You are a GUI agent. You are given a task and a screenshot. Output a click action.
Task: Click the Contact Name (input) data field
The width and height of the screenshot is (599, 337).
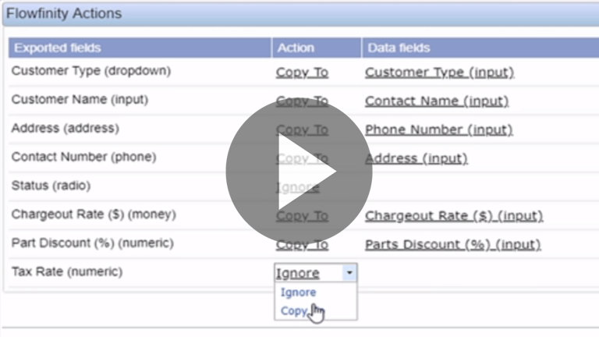coord(436,101)
